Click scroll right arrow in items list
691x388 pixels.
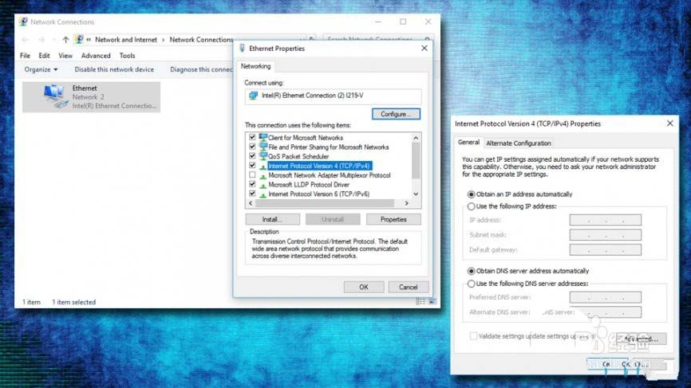tap(407, 203)
